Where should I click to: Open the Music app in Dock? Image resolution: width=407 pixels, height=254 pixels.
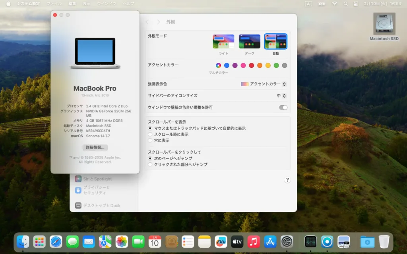(x=254, y=241)
